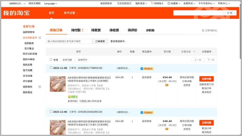Click the order search input field

tap(69, 41)
